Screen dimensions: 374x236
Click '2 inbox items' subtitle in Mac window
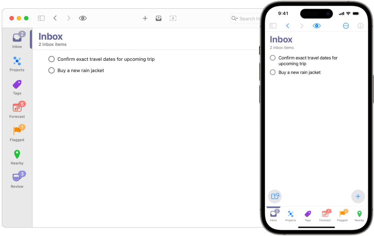point(52,44)
